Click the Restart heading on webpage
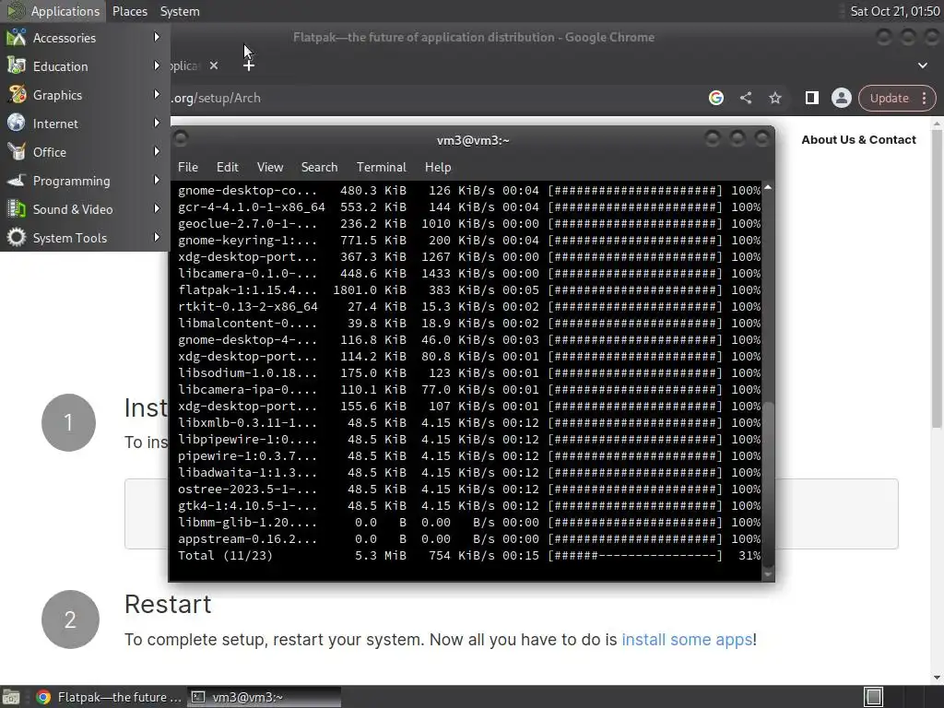944x708 pixels. coord(168,604)
